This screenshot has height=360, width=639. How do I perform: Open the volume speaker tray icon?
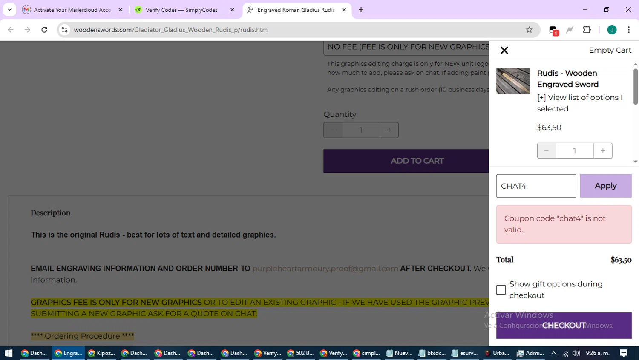576,353
